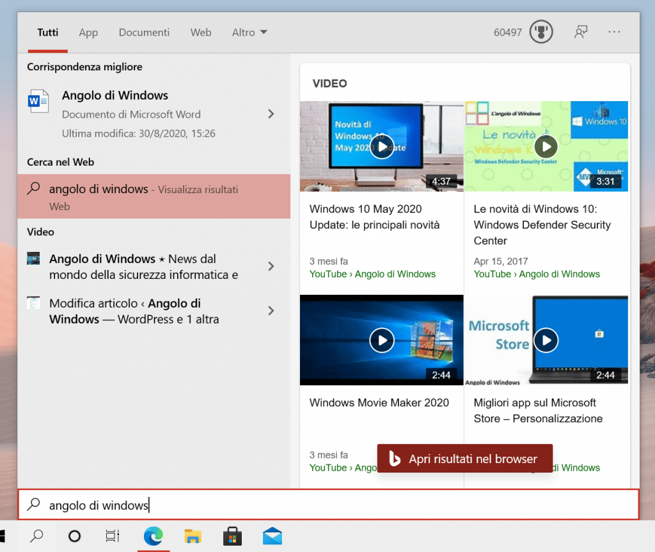The height and width of the screenshot is (552, 655).
Task: Open the three-dots options menu
Action: tap(615, 32)
